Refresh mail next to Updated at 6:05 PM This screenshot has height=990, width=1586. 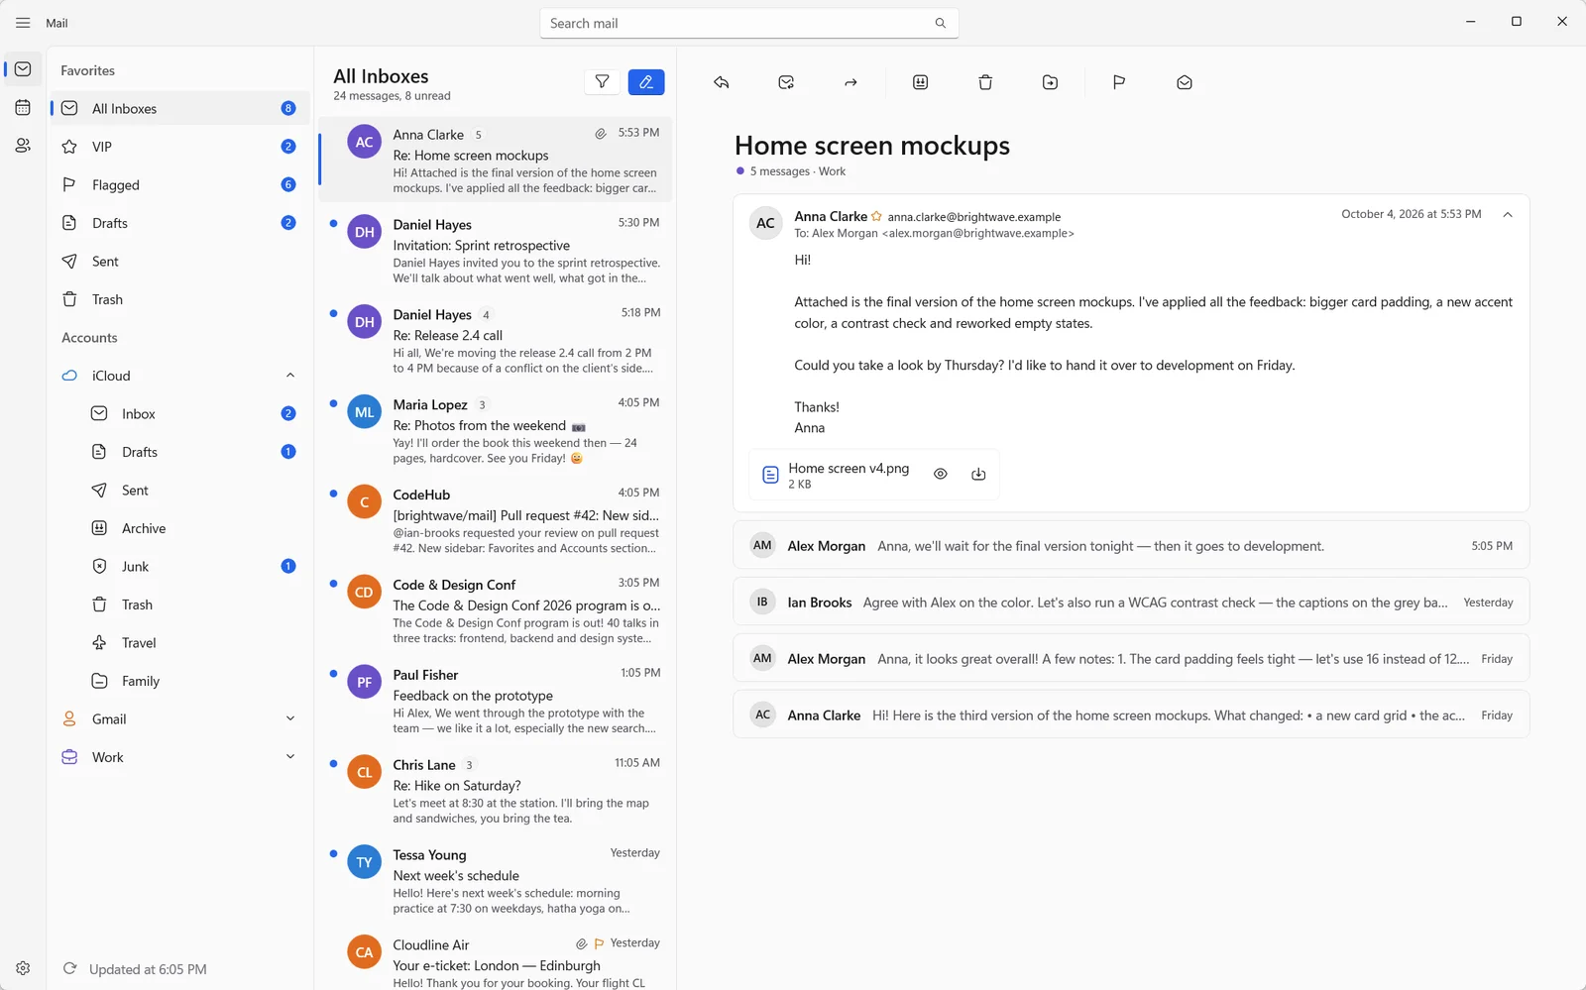click(69, 968)
